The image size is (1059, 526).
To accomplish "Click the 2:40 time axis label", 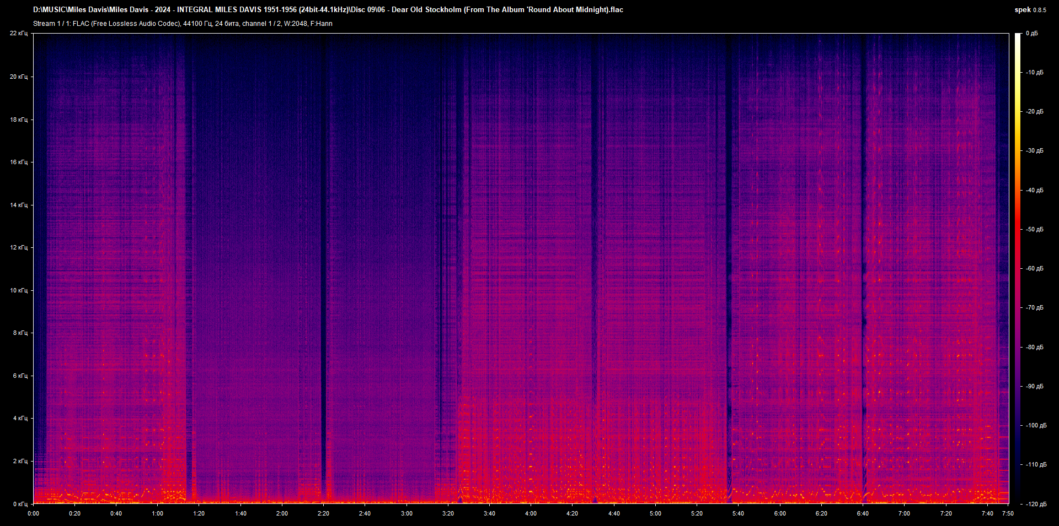I will point(365,513).
